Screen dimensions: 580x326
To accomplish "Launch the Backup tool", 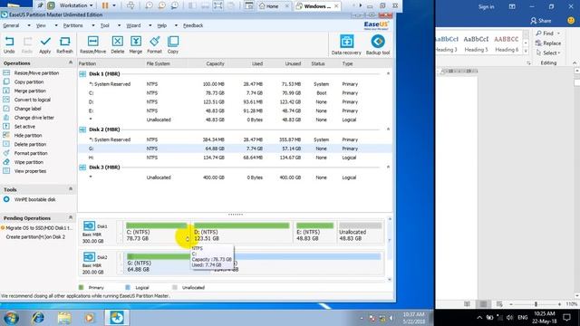I will pyautogui.click(x=378, y=45).
